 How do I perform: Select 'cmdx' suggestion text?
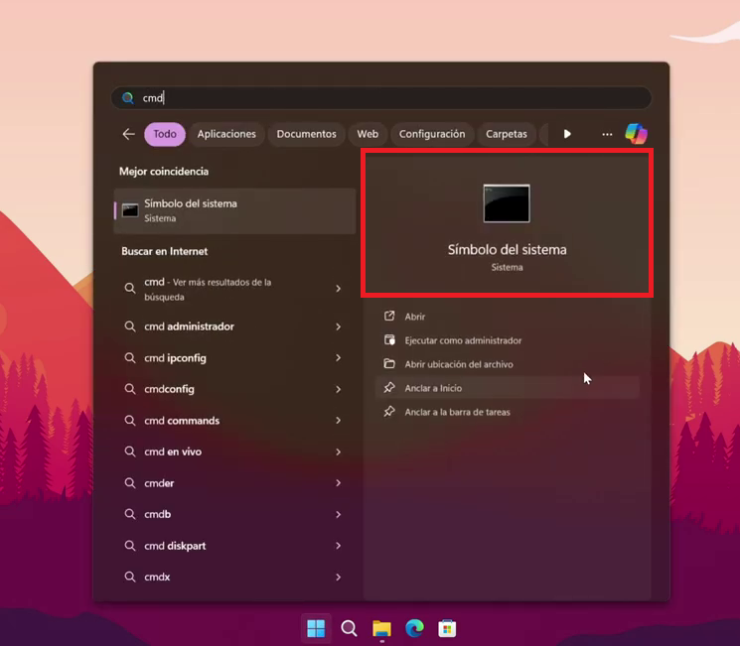(157, 577)
